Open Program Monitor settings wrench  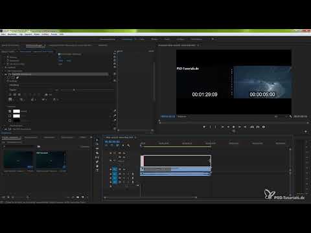coord(290,116)
